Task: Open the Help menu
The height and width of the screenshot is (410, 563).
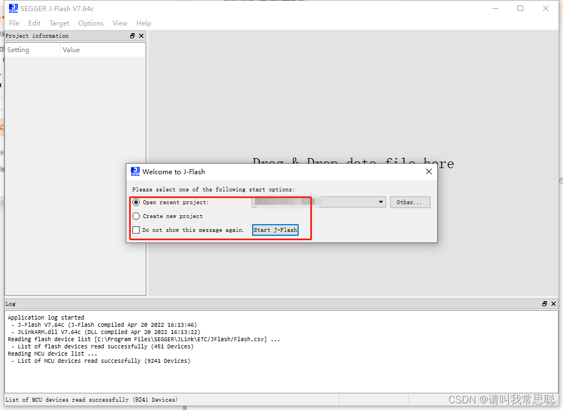Action: pyautogui.click(x=144, y=23)
